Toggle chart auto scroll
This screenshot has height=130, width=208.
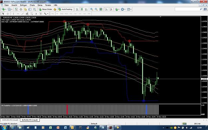(x=106, y=9)
